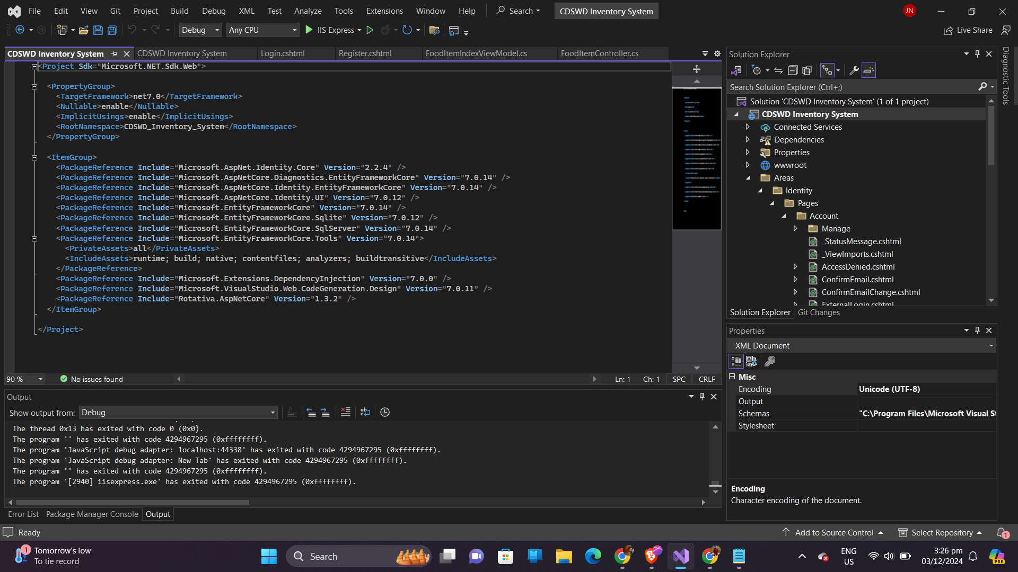Toggle Categorized view in Properties panel

point(736,361)
